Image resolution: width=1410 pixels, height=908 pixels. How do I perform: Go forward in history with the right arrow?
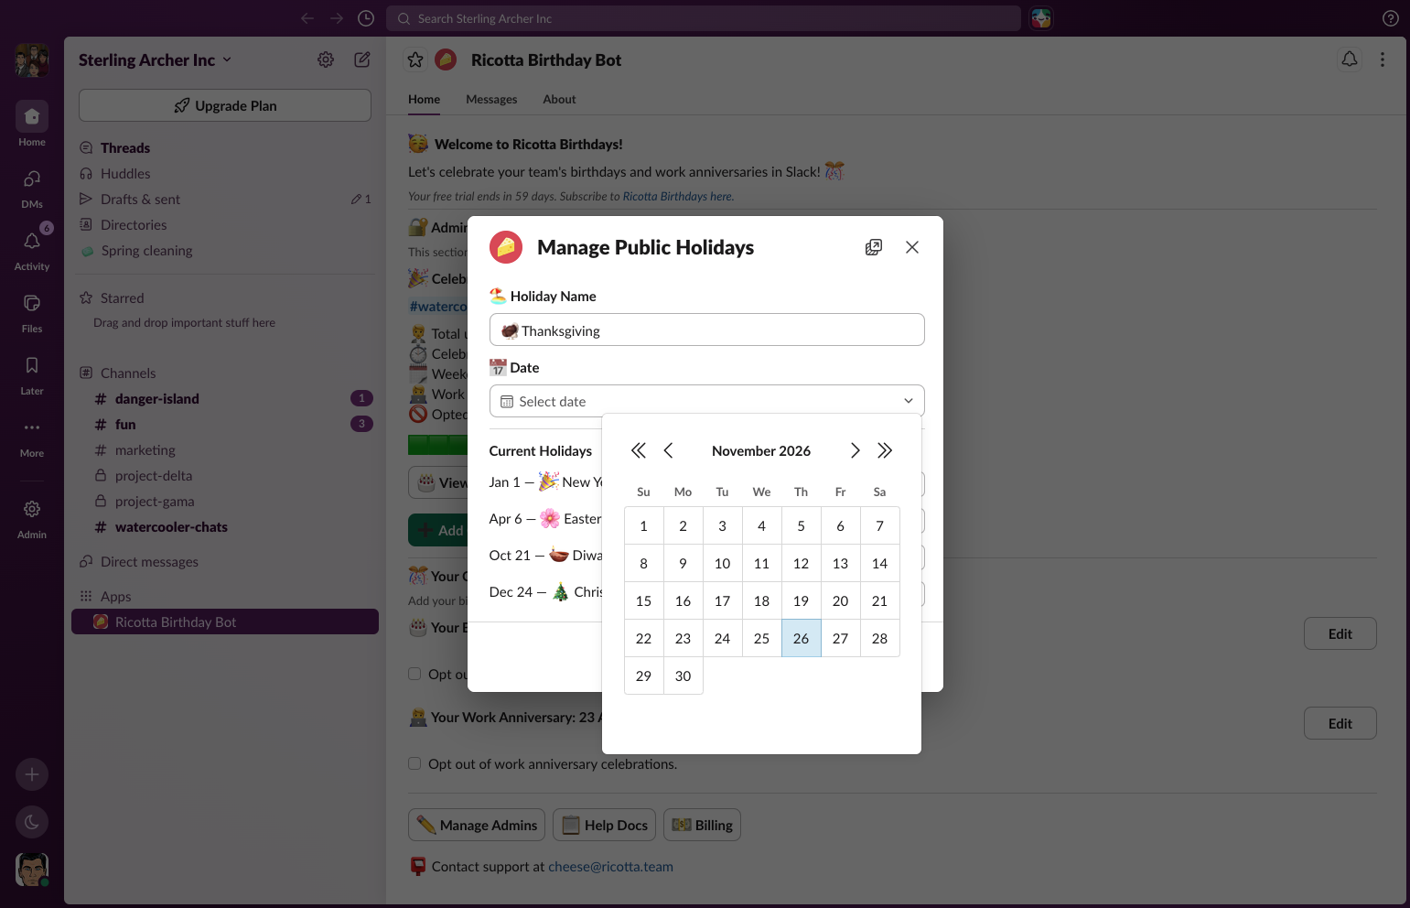(x=337, y=18)
